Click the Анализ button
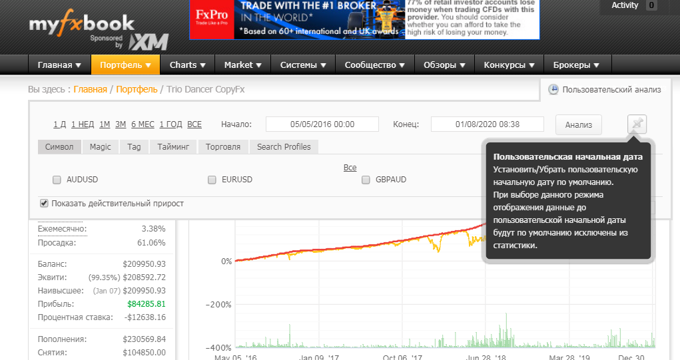This screenshot has width=680, height=360. pyautogui.click(x=579, y=124)
